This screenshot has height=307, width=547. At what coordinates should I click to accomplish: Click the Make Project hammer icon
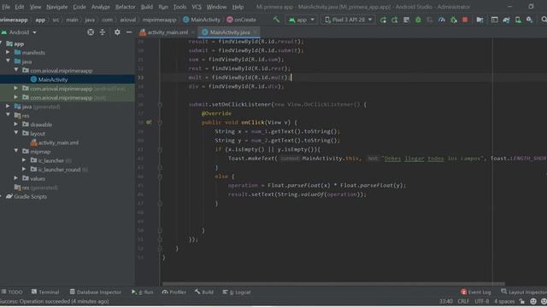[276, 20]
